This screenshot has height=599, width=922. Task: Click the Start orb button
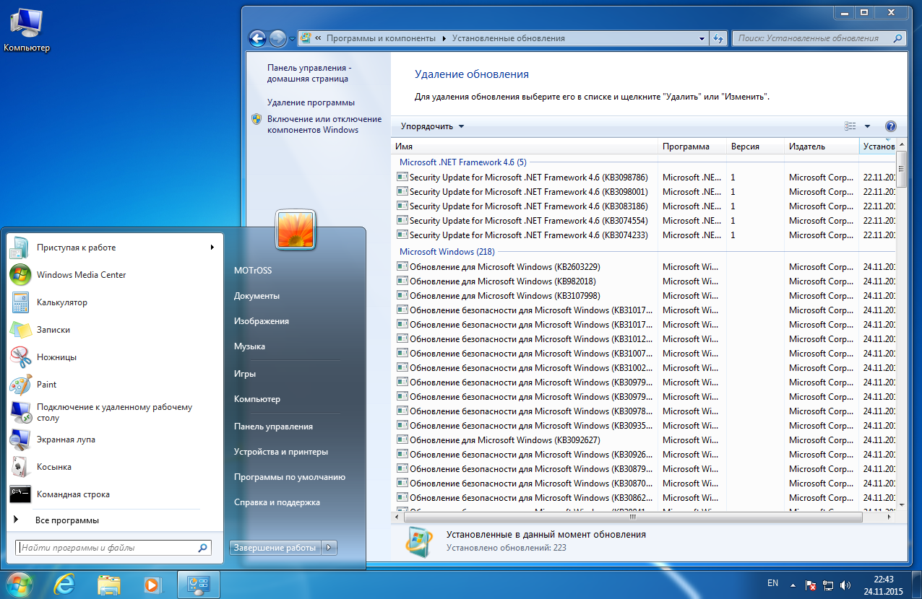[20, 583]
